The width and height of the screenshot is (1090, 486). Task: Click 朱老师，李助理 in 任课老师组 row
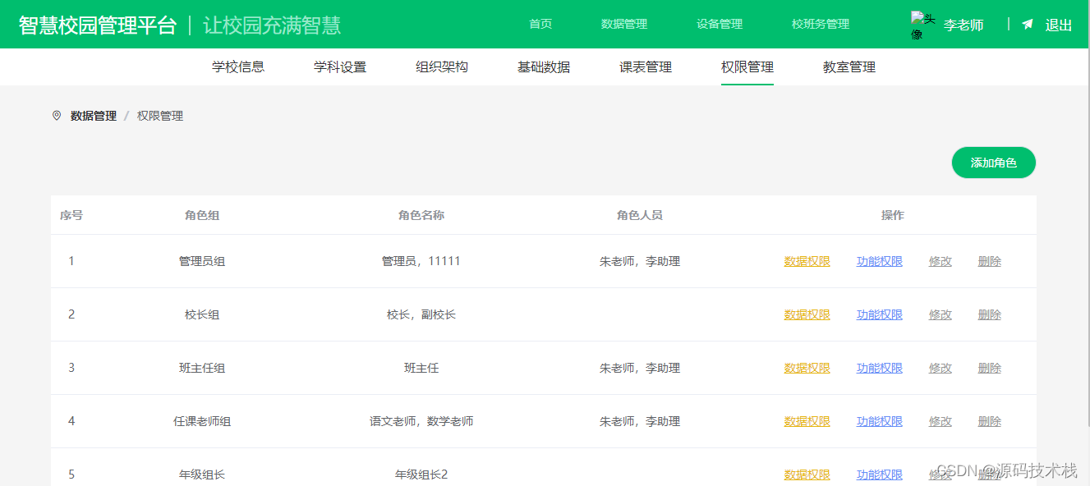640,421
